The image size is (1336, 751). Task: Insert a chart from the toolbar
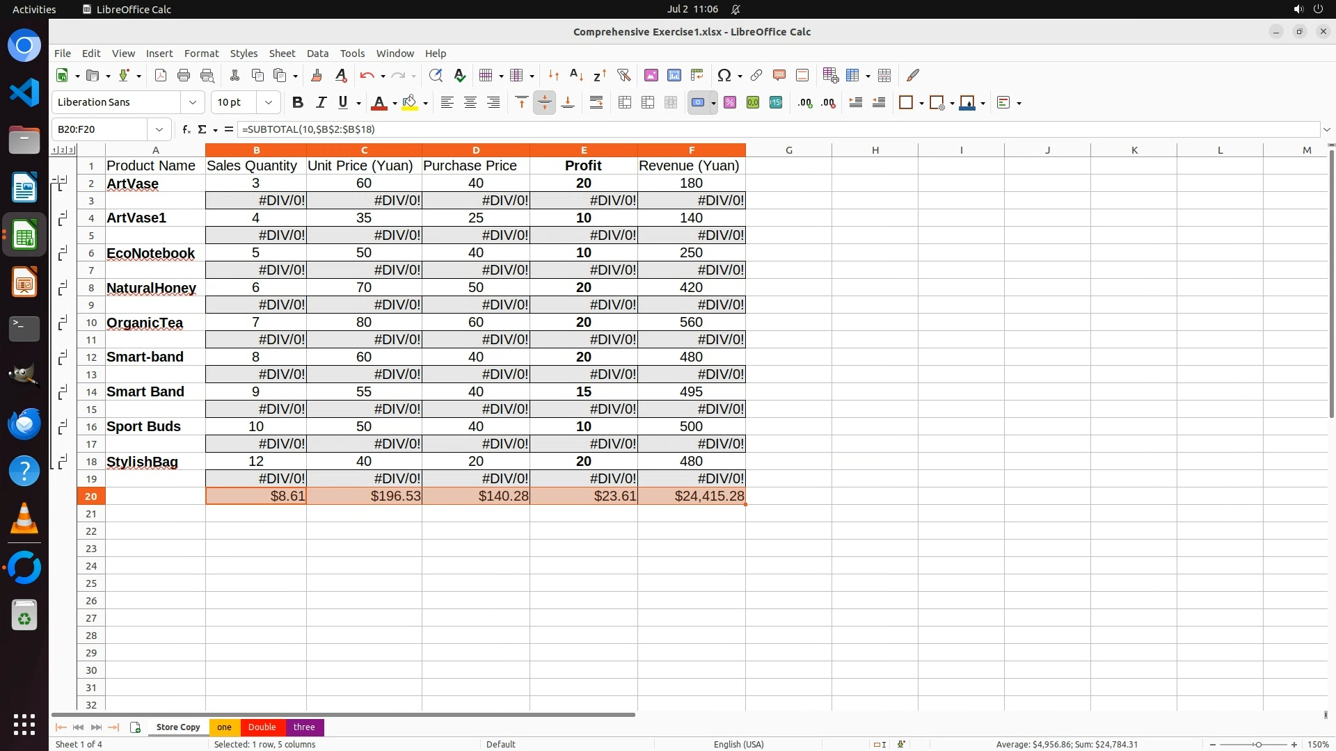674,75
